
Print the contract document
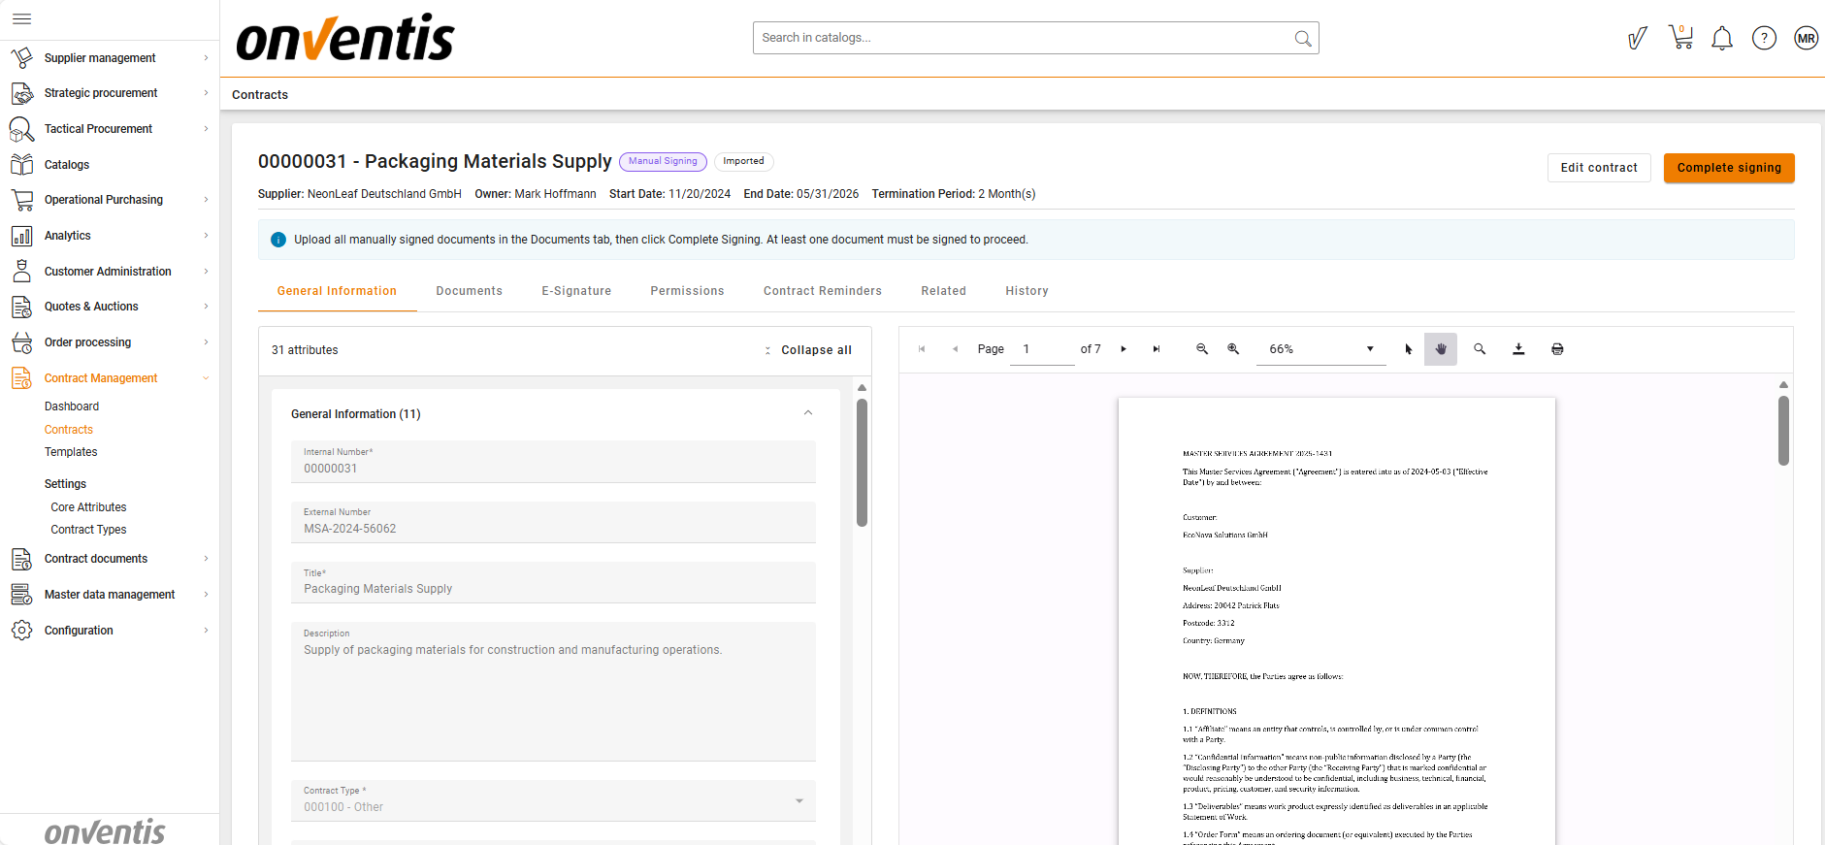(x=1557, y=349)
